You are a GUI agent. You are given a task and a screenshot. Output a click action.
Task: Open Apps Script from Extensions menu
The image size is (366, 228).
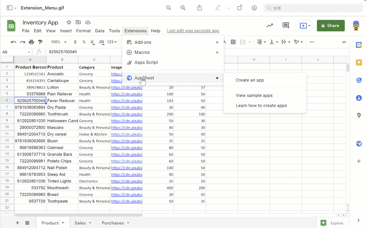pyautogui.click(x=146, y=62)
